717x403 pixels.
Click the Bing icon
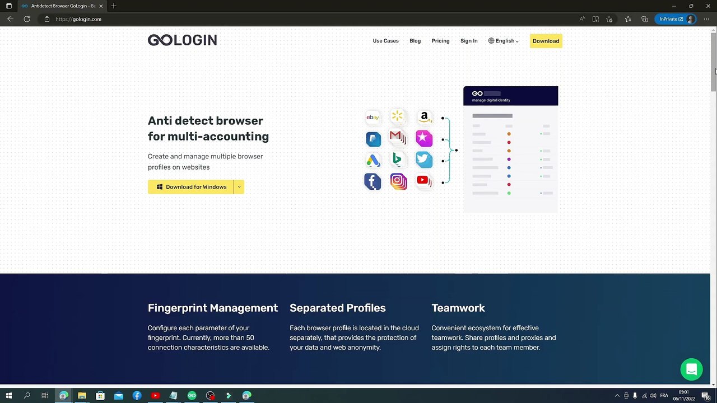tap(398, 160)
